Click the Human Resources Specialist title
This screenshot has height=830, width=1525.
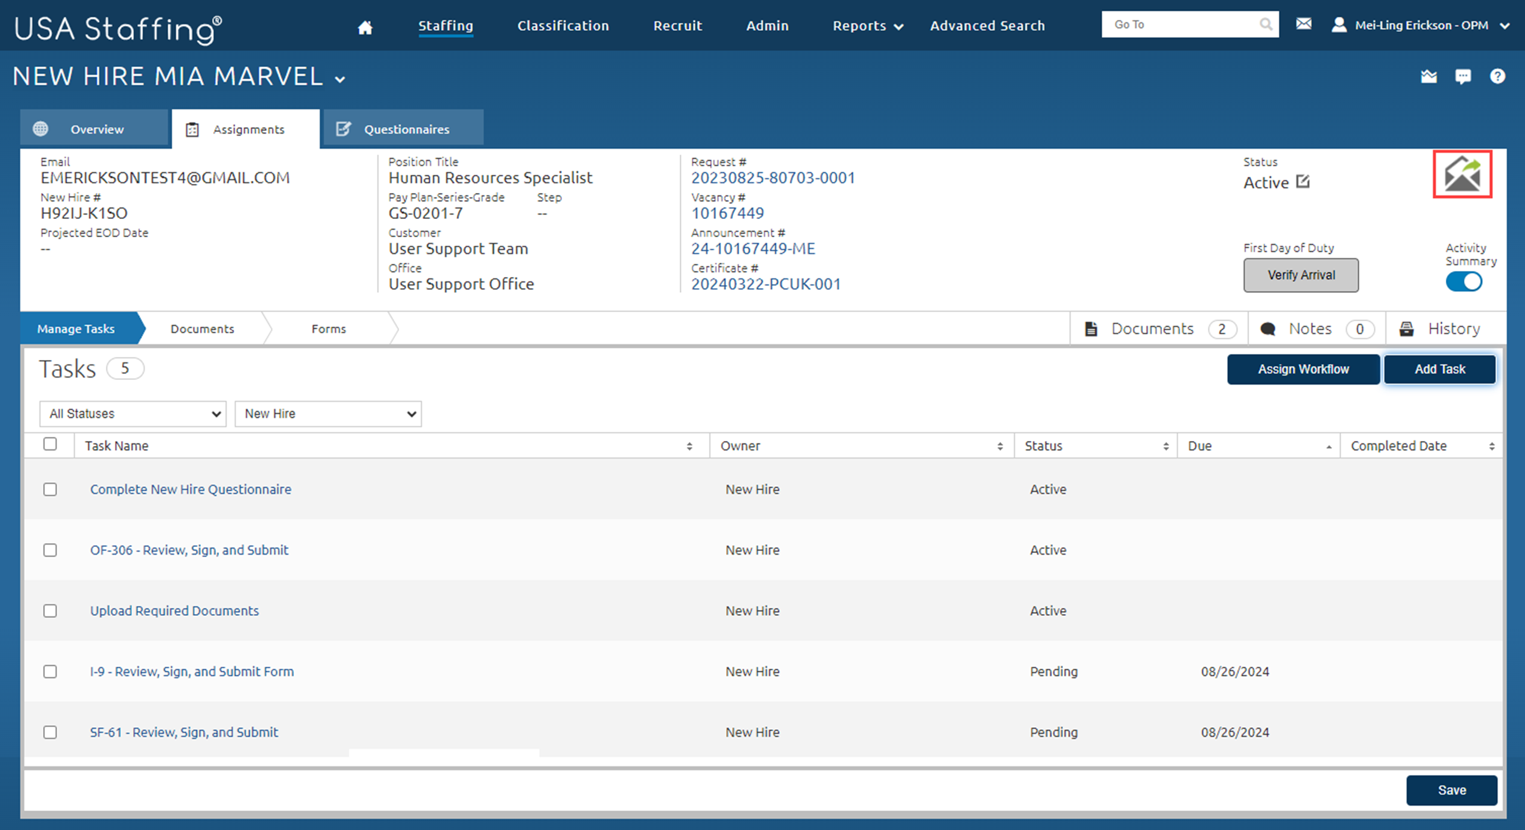(x=491, y=178)
